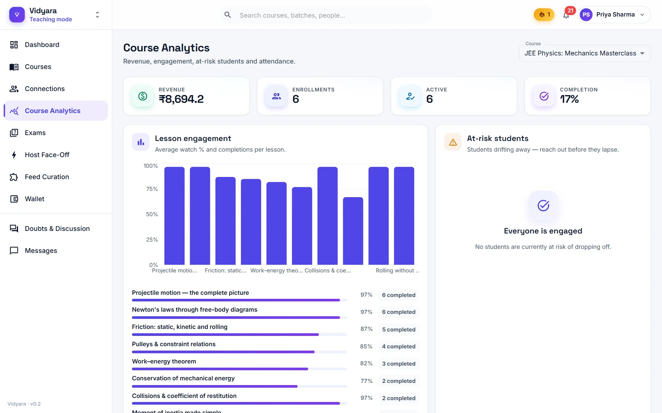Click the 85% value for Pulleys
The height and width of the screenshot is (413, 662).
click(x=366, y=347)
